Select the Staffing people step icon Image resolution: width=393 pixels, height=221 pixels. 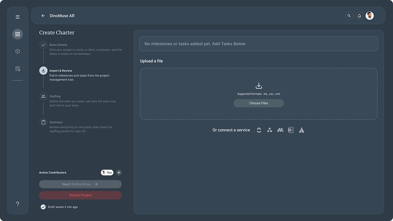click(x=43, y=97)
